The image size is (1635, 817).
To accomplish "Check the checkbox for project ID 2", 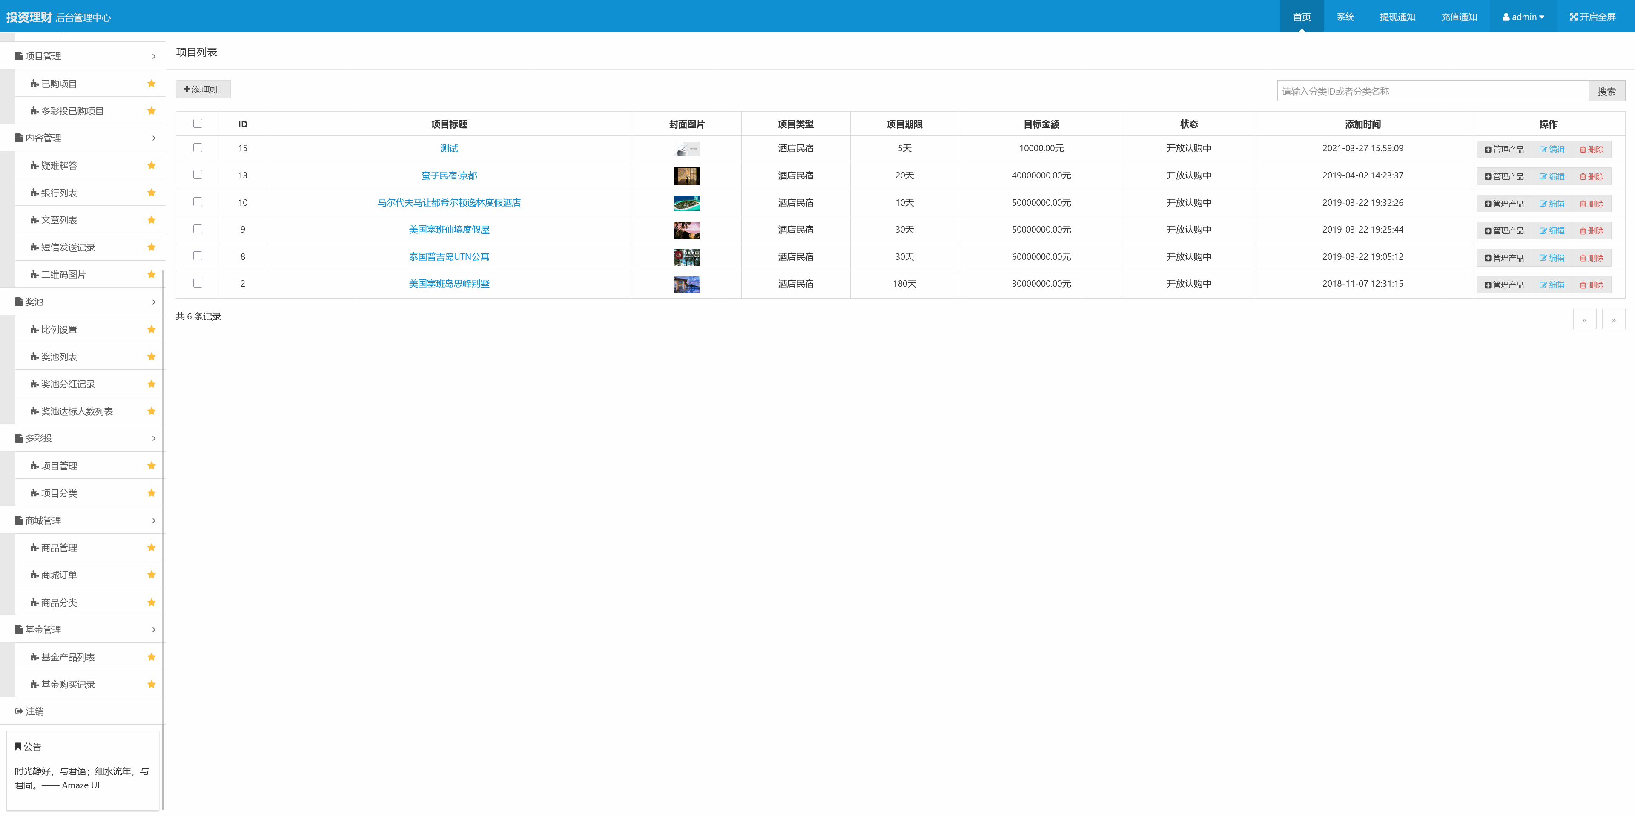I will pos(198,284).
